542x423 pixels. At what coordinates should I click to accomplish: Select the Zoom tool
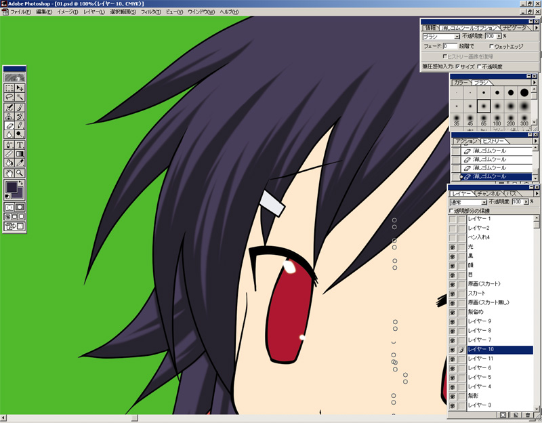pos(20,174)
